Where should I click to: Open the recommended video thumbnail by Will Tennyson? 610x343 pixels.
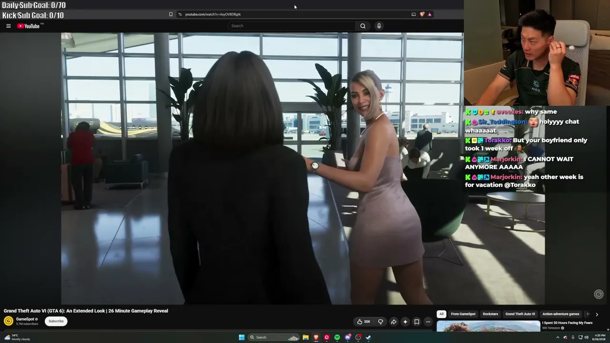point(488,326)
